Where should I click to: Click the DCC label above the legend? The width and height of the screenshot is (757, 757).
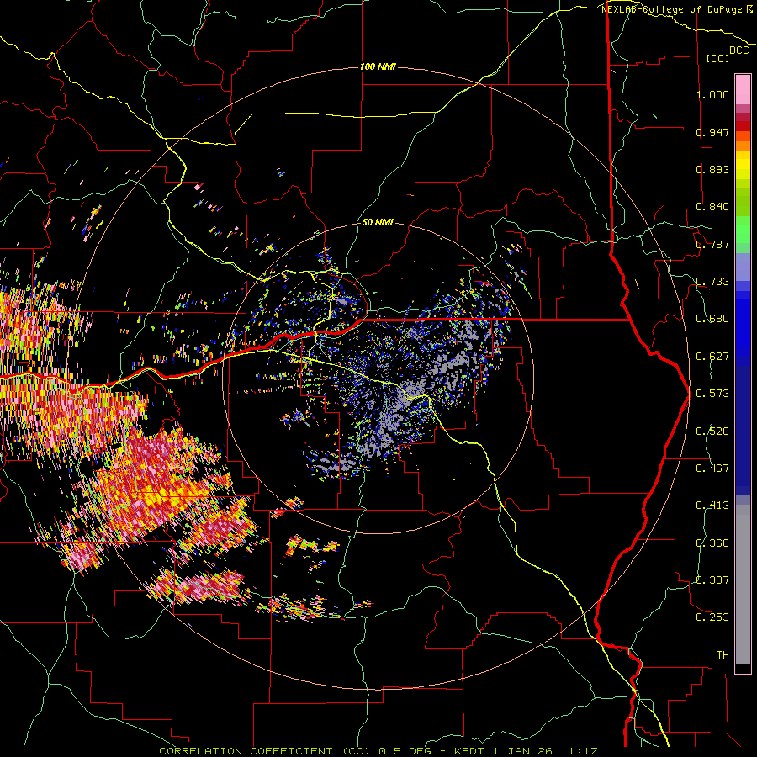point(738,50)
